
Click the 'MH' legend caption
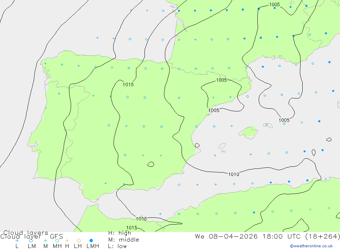pos(57,246)
